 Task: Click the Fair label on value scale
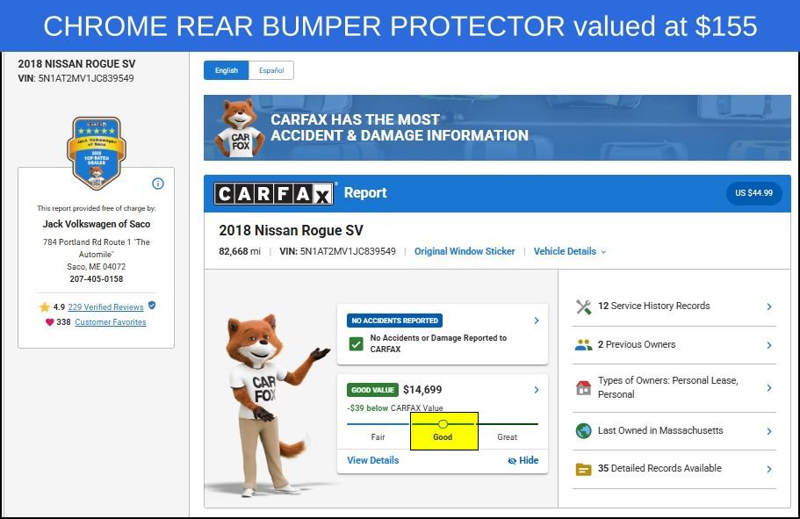click(x=378, y=437)
